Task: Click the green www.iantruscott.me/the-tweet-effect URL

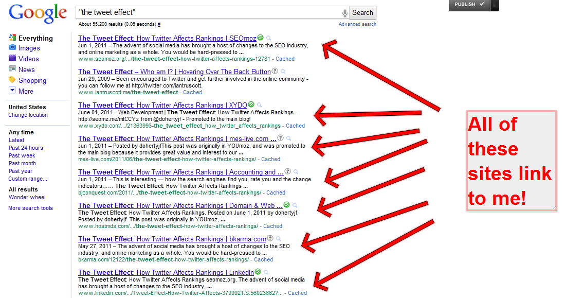Action: [x=128, y=92]
